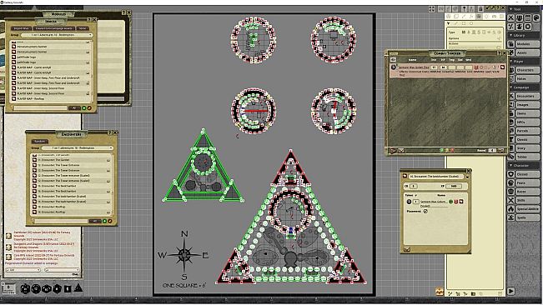
Task: Open the Options gear tool icon
Action: 528,27
